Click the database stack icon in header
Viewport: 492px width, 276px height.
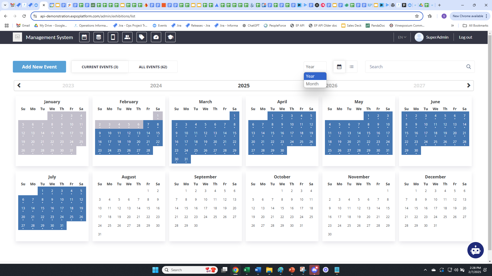point(98,37)
